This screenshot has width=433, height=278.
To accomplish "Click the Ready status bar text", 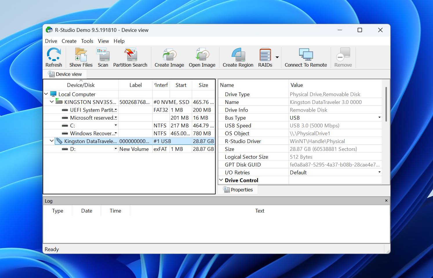I will click(52, 249).
